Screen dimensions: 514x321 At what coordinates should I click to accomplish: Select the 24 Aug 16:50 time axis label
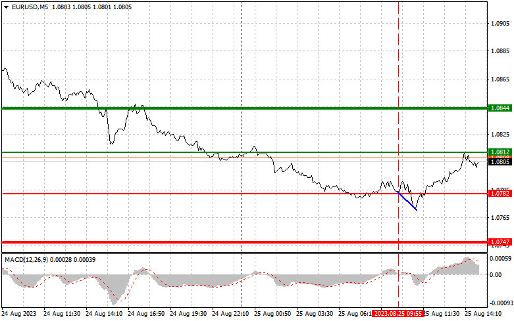pos(146,314)
